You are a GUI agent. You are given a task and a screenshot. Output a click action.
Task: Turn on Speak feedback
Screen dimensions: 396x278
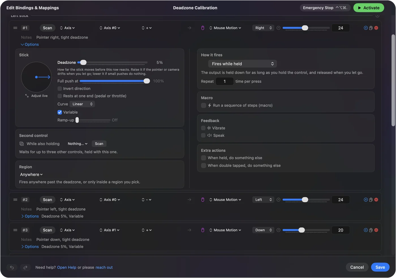click(x=203, y=135)
